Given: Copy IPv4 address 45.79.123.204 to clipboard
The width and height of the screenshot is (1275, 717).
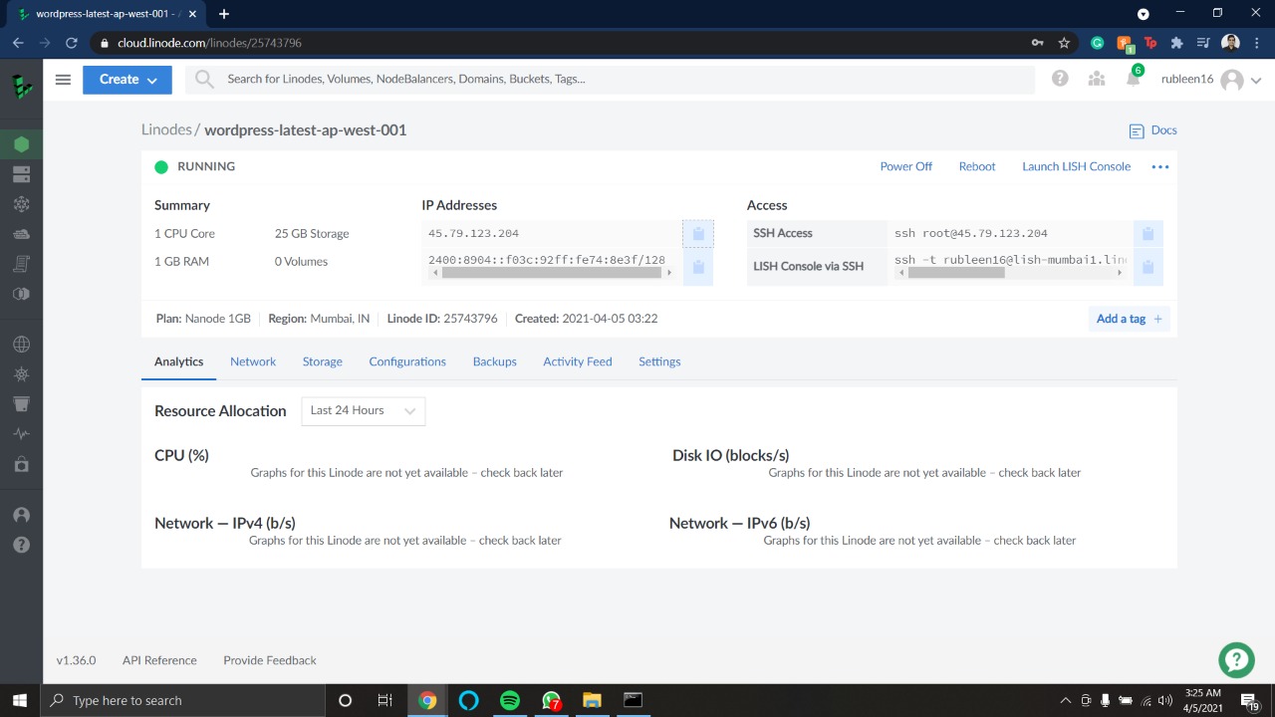Looking at the screenshot, I should (x=698, y=233).
